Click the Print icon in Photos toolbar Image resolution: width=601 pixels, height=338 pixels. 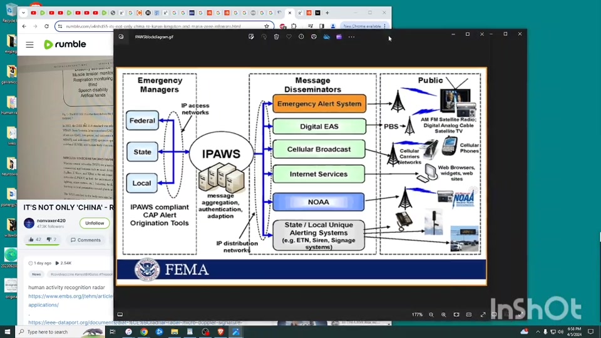[314, 37]
